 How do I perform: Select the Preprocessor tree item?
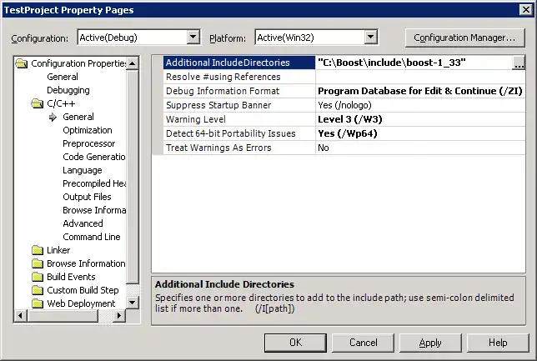89,143
